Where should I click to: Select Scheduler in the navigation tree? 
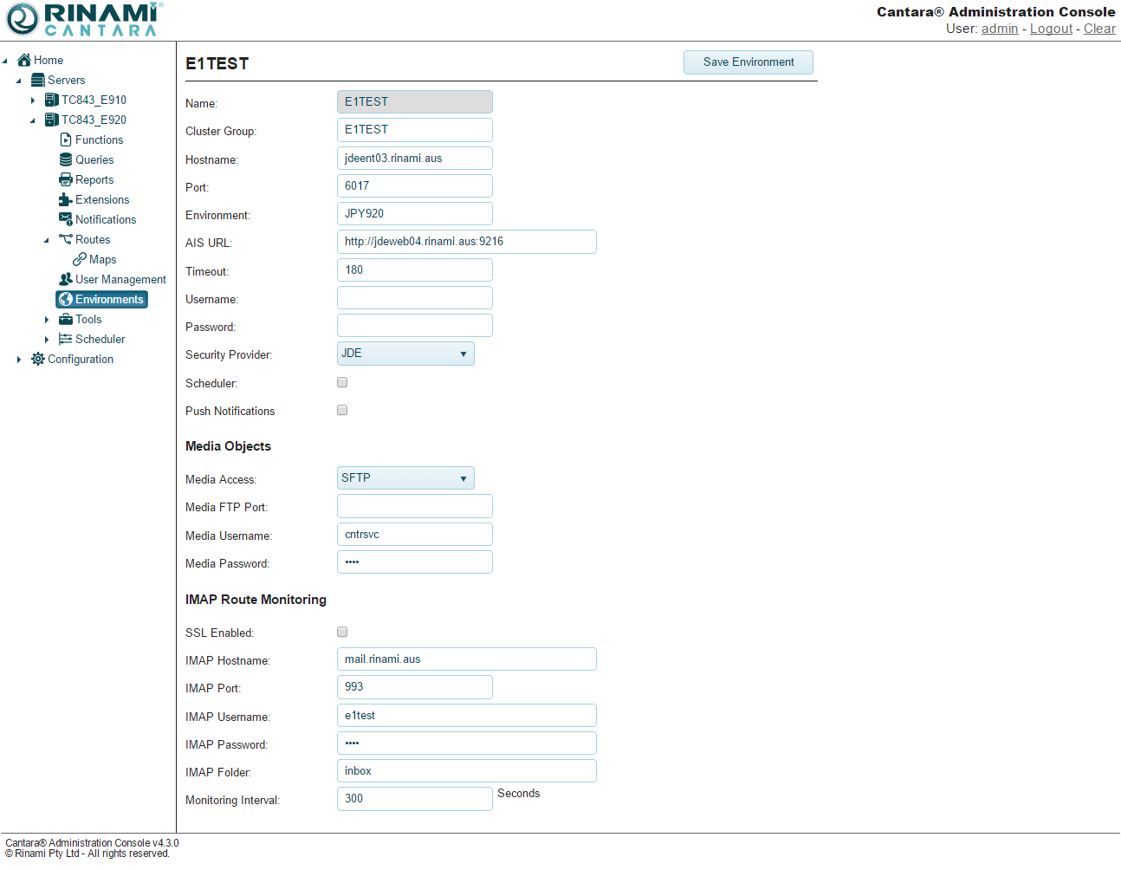click(x=100, y=339)
